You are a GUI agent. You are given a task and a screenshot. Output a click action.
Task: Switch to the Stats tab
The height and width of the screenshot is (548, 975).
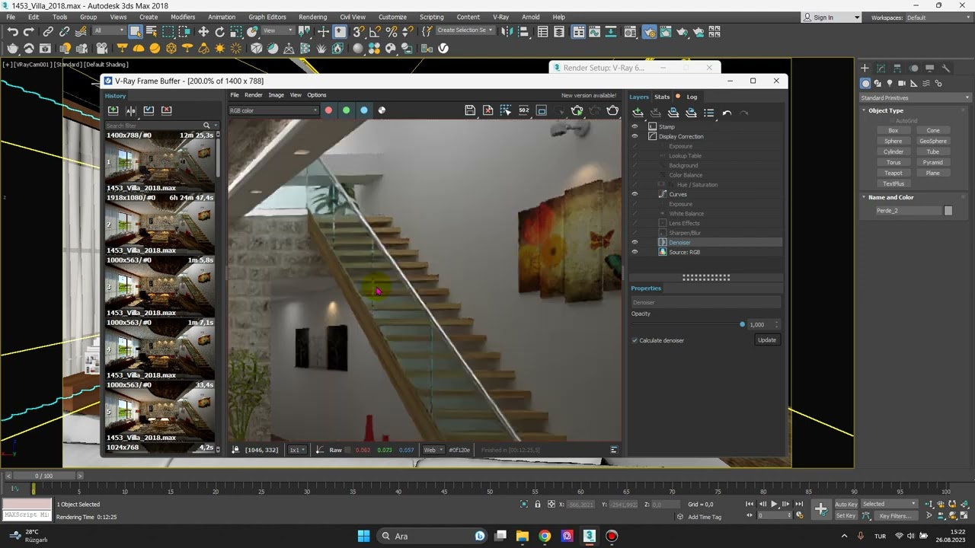[662, 97]
